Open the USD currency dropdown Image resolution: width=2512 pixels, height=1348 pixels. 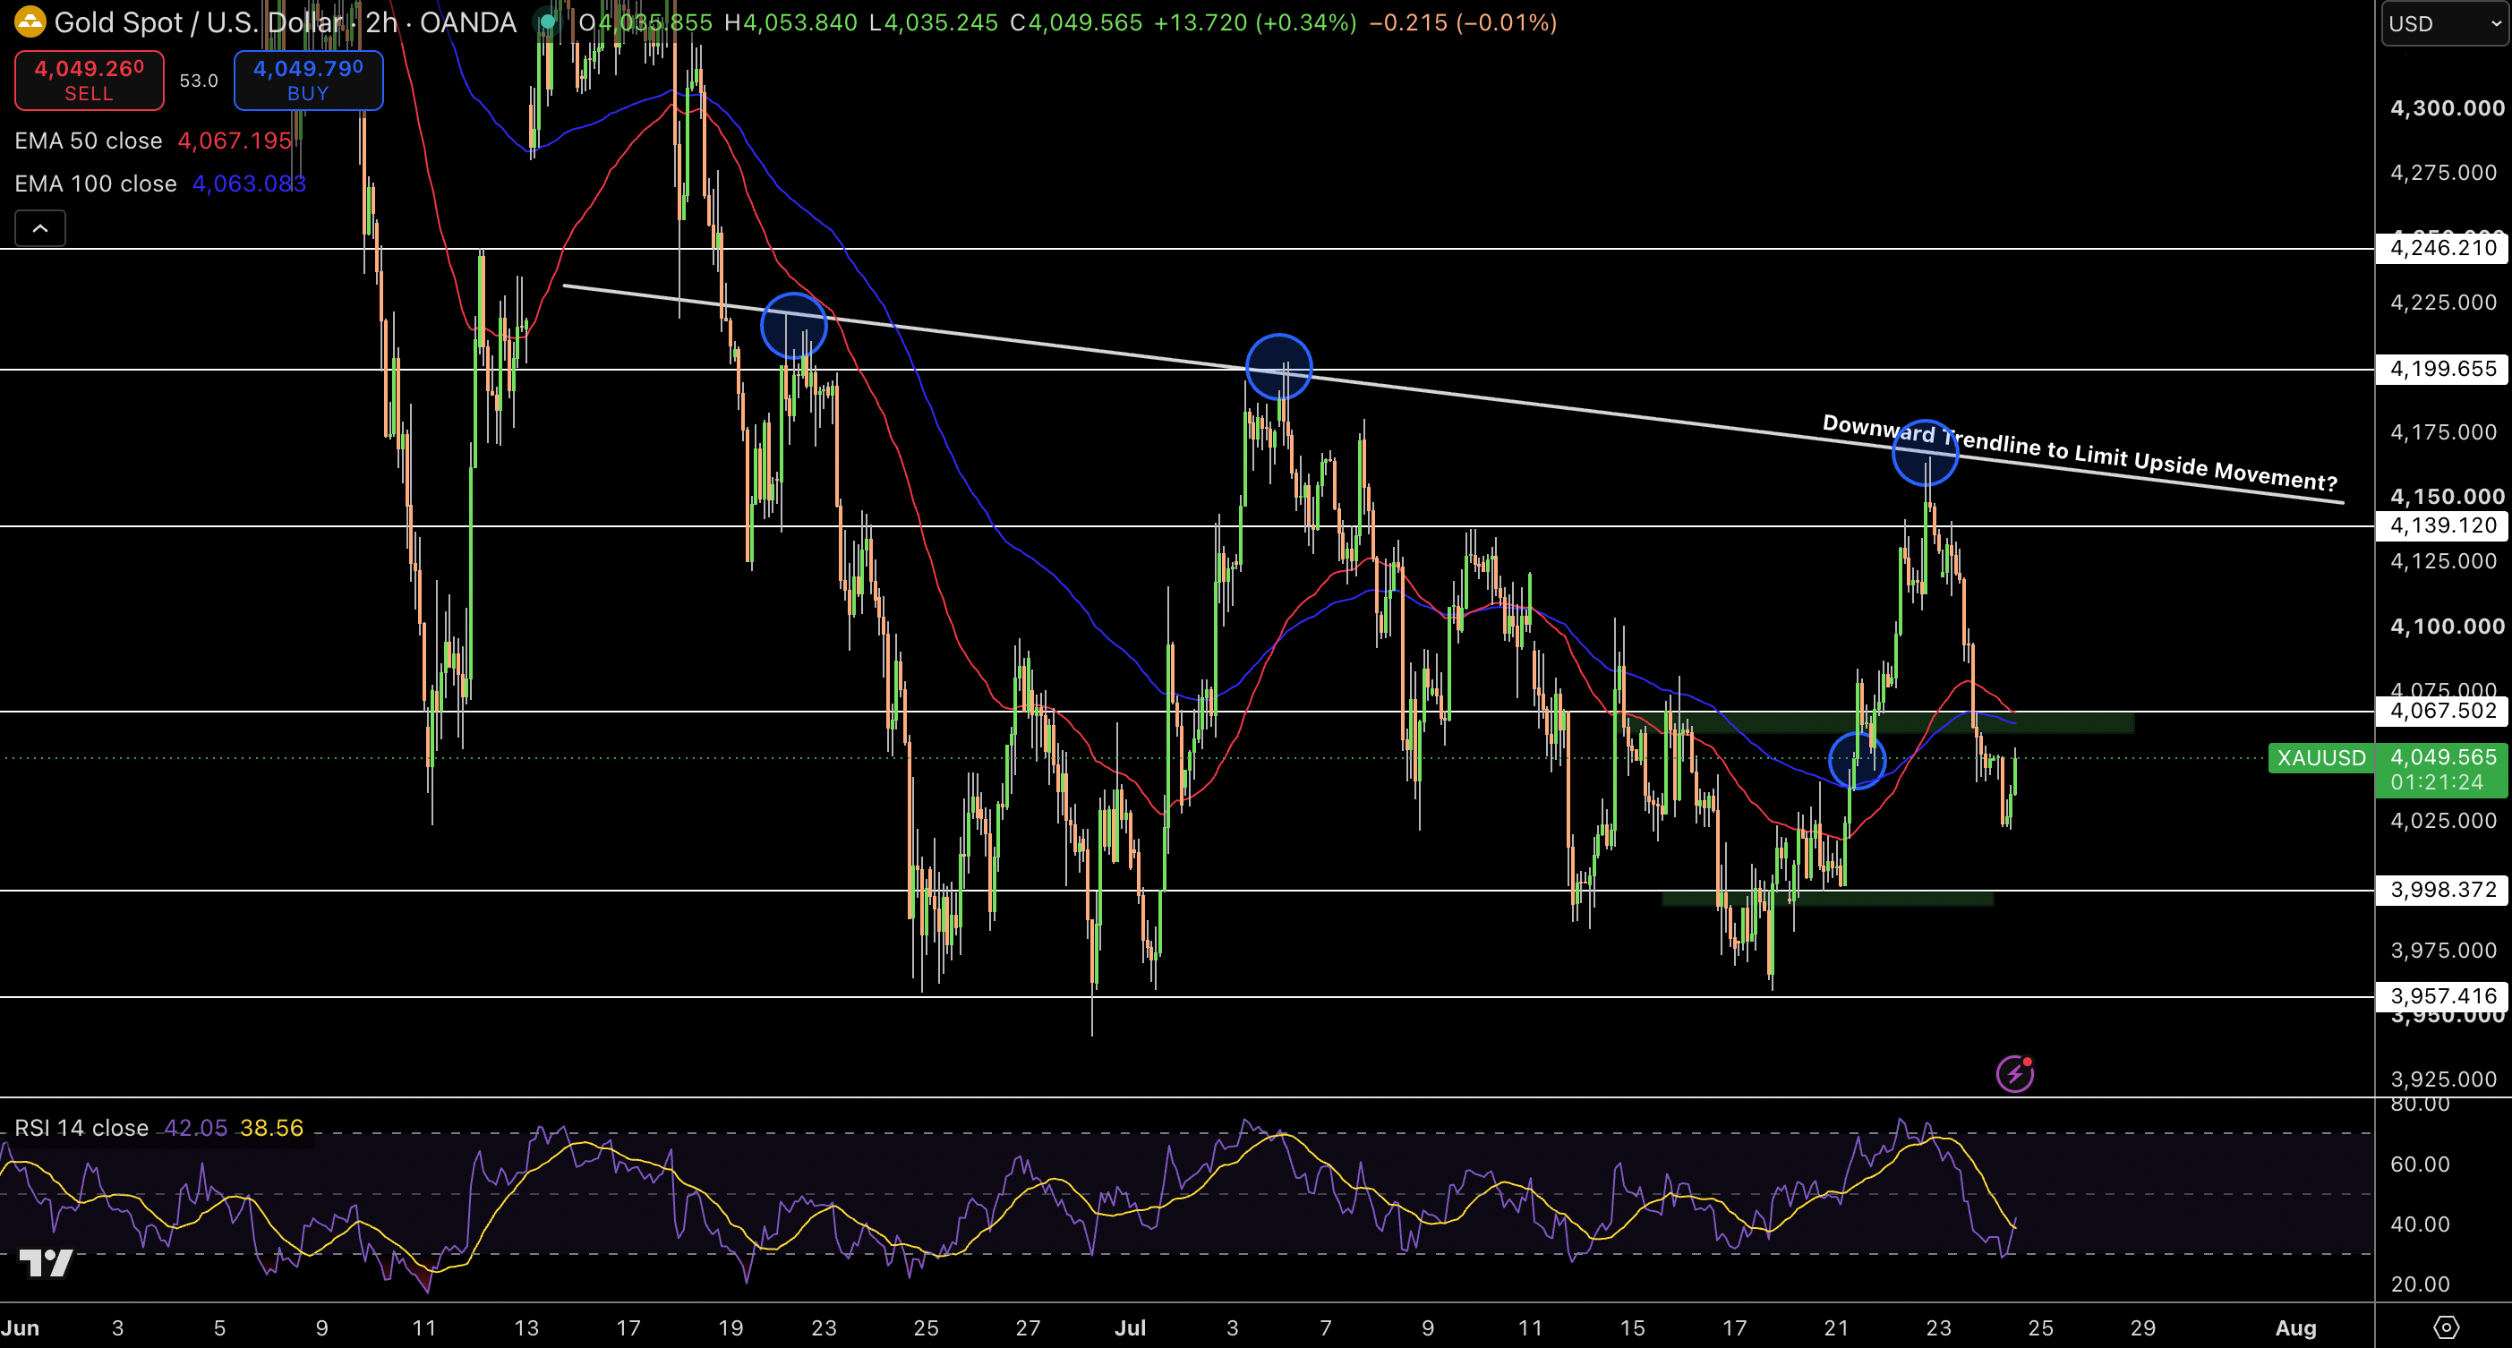(x=2446, y=23)
